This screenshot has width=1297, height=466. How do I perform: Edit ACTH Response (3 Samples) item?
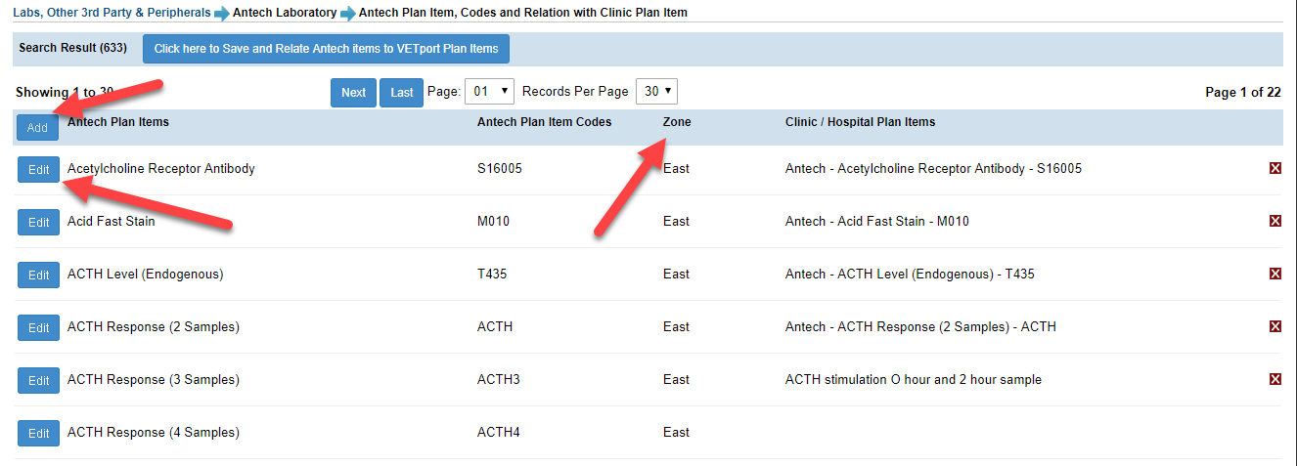[x=38, y=380]
